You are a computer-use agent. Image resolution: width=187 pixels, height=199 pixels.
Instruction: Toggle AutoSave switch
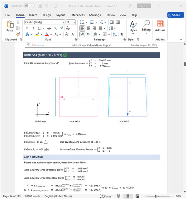click(x=30, y=6)
